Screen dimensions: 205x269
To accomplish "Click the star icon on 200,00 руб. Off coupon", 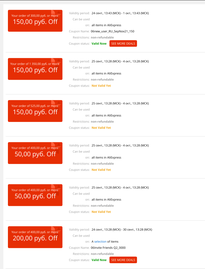I will (59, 230).
